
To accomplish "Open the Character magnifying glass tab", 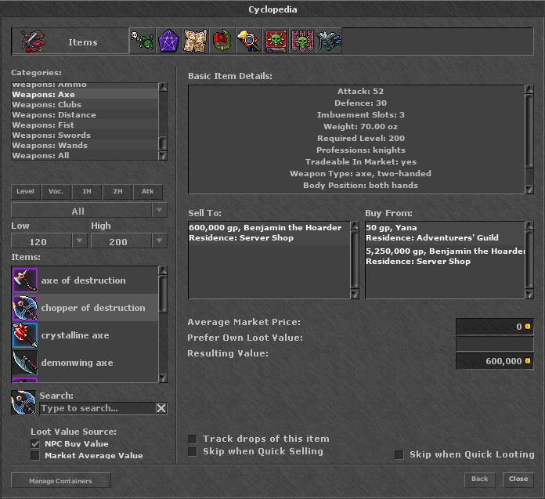I will (x=248, y=41).
